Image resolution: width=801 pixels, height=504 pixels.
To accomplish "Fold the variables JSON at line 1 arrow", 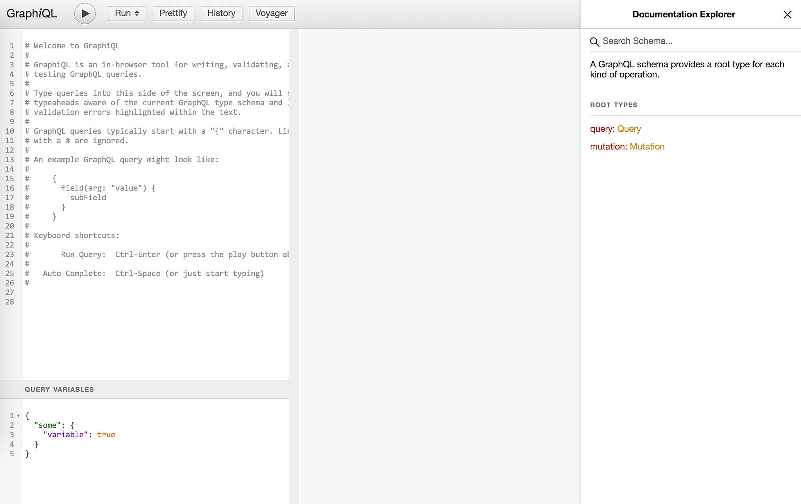I will tap(18, 416).
